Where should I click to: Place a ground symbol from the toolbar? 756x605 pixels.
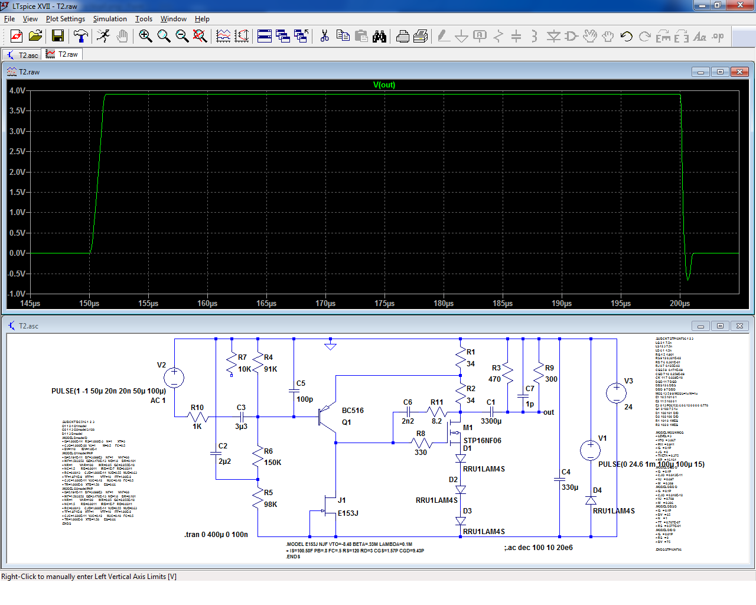(461, 37)
